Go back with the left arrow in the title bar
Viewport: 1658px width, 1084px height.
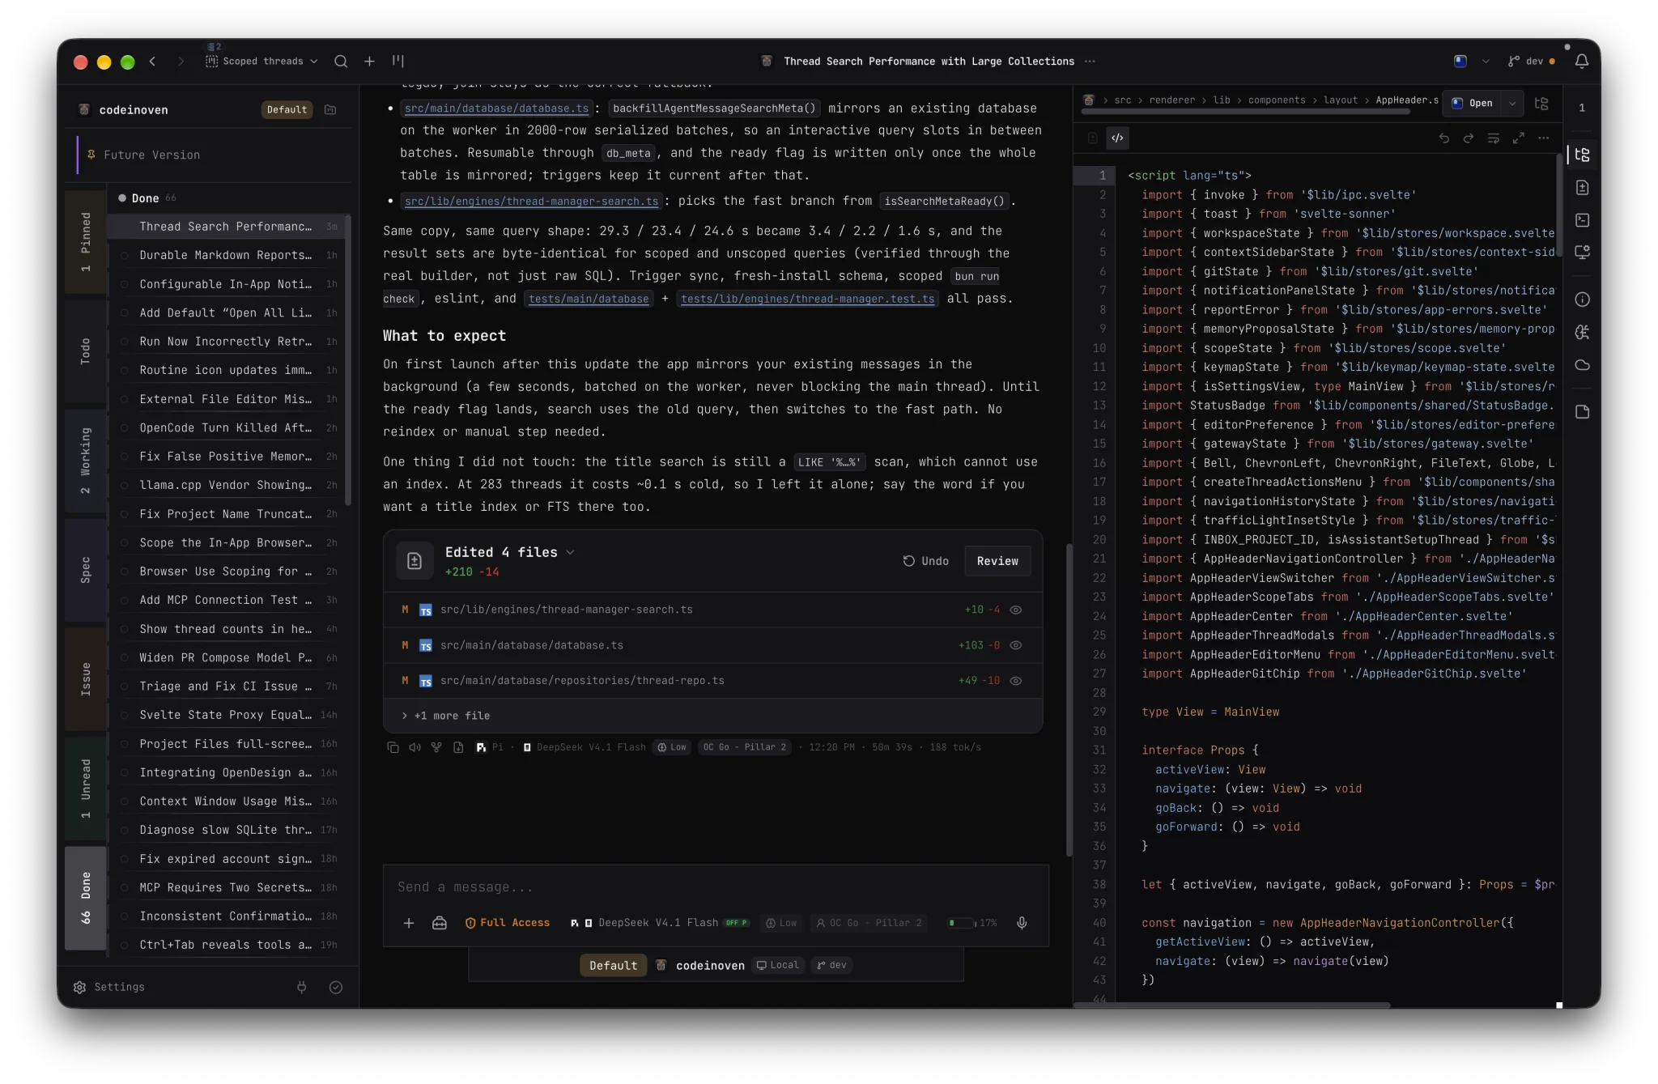152,62
